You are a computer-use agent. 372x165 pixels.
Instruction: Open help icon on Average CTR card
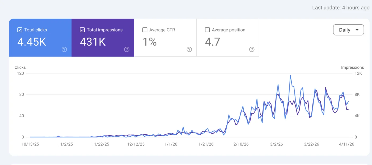pos(189,49)
